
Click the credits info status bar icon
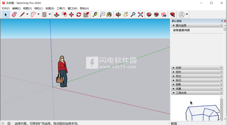coord(9,123)
